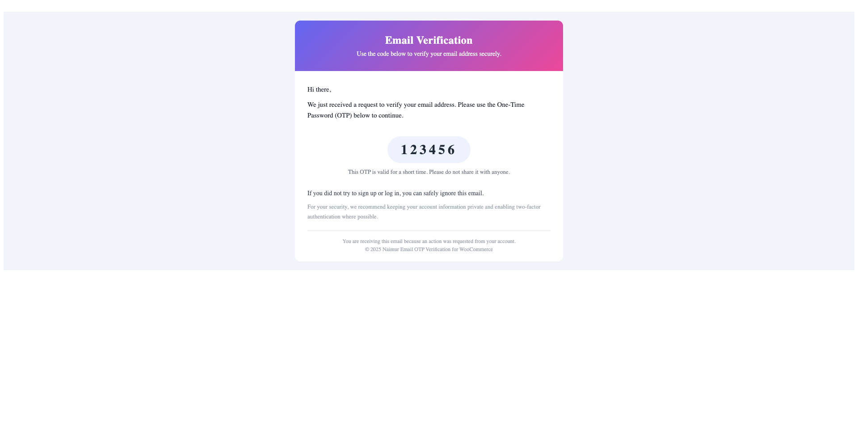
Task: Click the phrase 'One-Time' in body text
Action: point(510,105)
